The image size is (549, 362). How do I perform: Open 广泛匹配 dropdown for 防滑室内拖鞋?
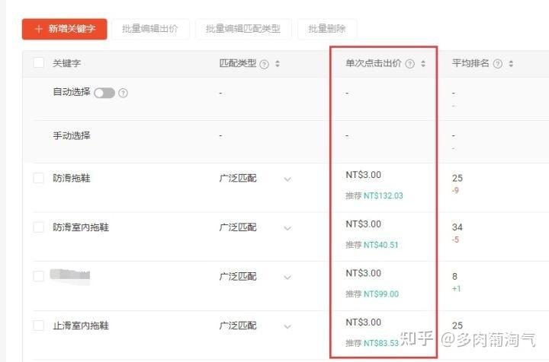coord(255,228)
